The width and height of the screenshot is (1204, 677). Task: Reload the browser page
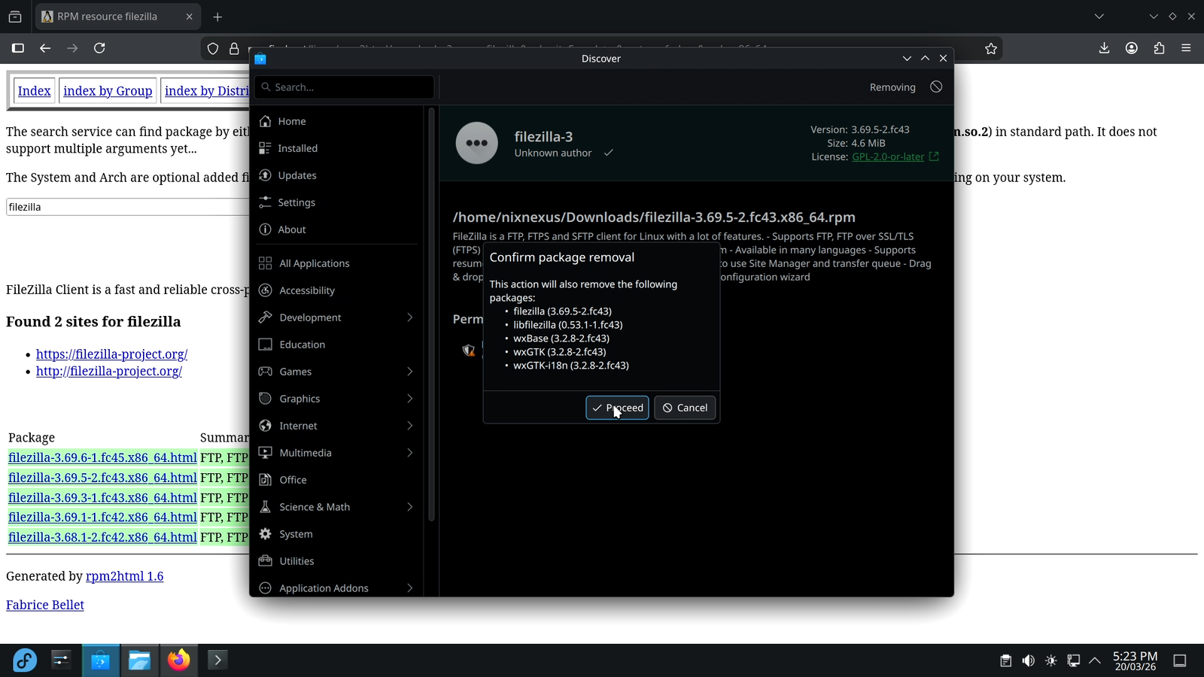[x=99, y=48]
